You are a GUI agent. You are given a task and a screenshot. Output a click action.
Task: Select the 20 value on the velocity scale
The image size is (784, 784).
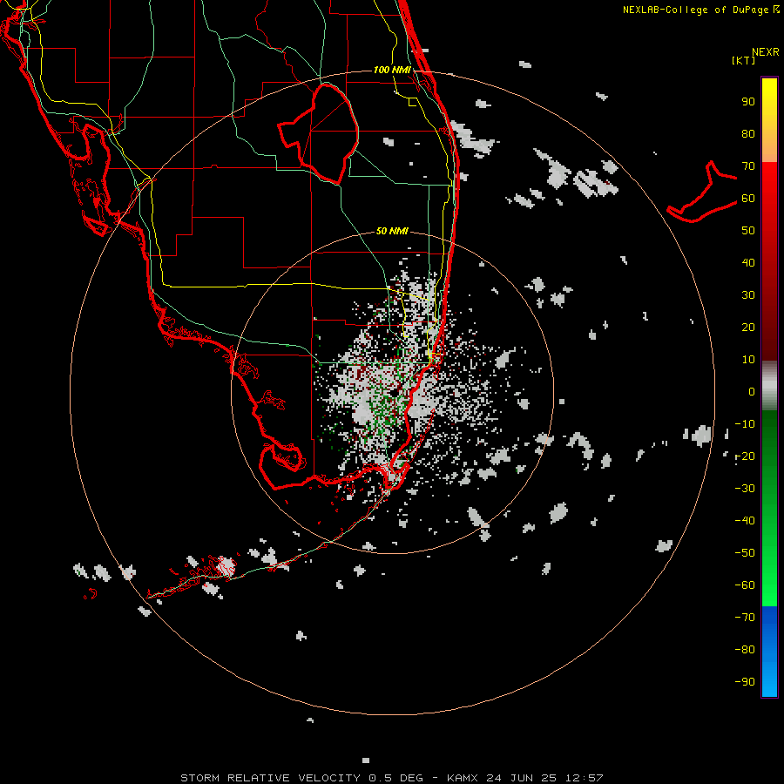(x=748, y=328)
